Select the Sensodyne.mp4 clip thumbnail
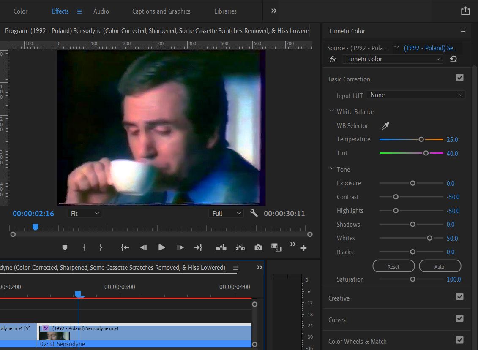This screenshot has width=478, height=350. (x=54, y=336)
